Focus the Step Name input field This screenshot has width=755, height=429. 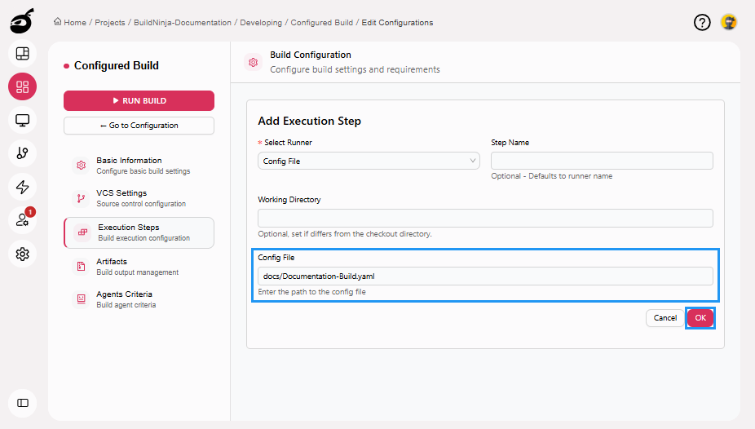(602, 161)
